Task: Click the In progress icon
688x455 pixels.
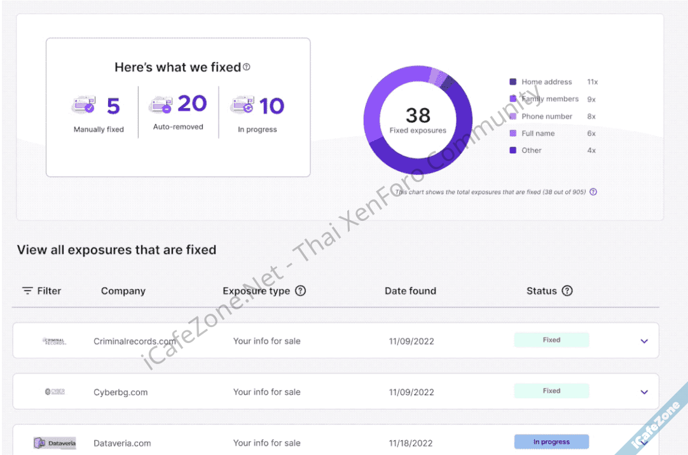Action: pos(242,105)
